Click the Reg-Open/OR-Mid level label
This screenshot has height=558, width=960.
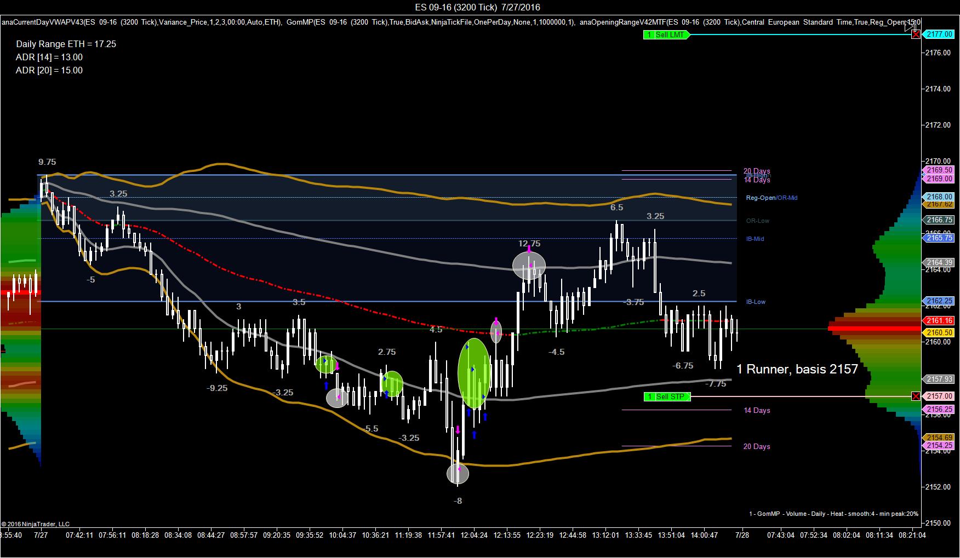(772, 198)
